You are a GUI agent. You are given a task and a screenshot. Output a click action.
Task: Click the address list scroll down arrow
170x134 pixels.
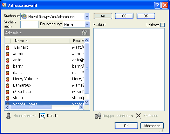(87, 102)
